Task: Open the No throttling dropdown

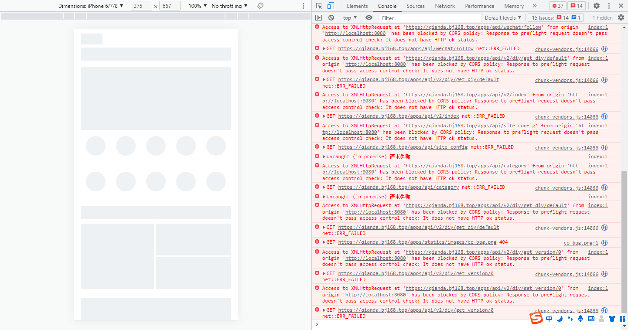Action: point(229,6)
